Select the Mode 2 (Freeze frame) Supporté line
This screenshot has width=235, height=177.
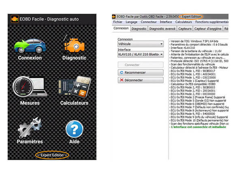point(197,97)
